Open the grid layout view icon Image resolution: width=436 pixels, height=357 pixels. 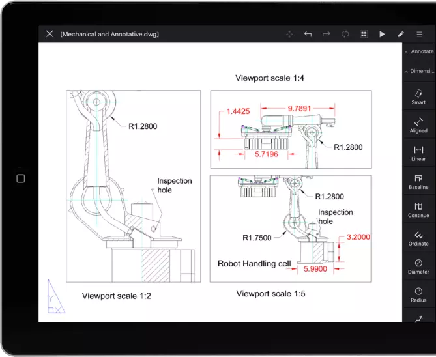coord(364,34)
